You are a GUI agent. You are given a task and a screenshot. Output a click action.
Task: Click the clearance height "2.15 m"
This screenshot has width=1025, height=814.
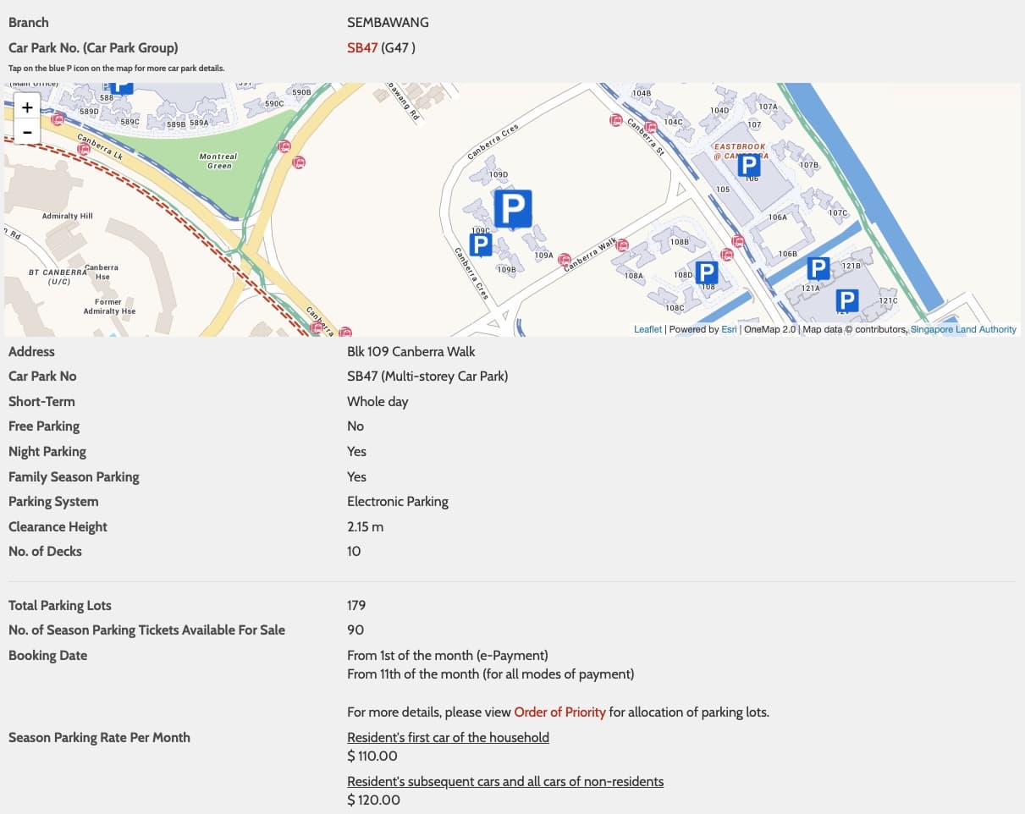[x=365, y=526]
